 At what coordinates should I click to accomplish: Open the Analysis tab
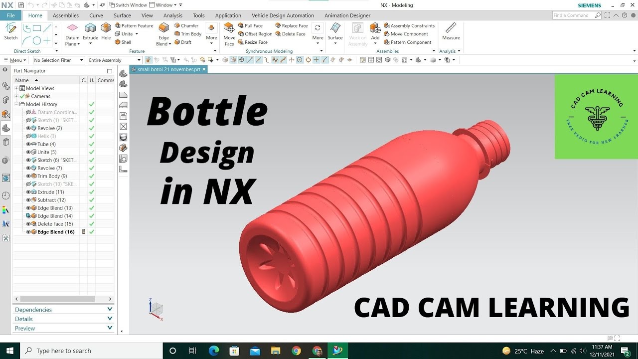pyautogui.click(x=173, y=15)
